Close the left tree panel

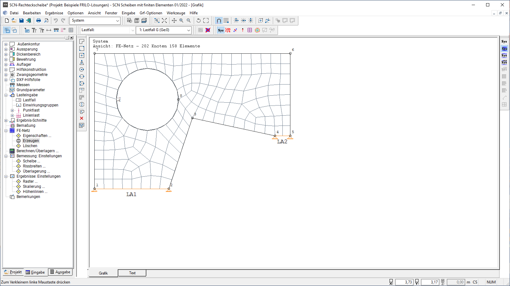(x=71, y=37)
